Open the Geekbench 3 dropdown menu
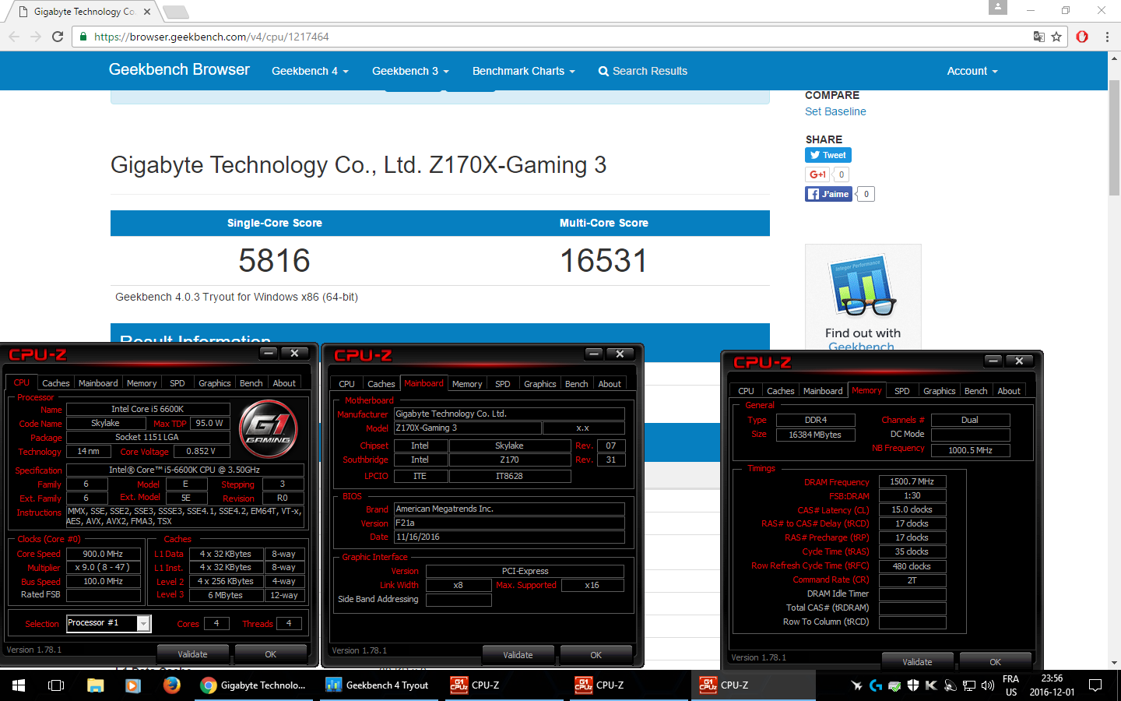This screenshot has height=701, width=1121. pyautogui.click(x=410, y=71)
